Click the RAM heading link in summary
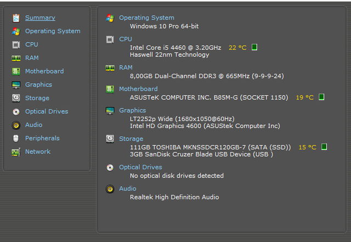Viewport: 351px width, 242px height. coord(126,67)
